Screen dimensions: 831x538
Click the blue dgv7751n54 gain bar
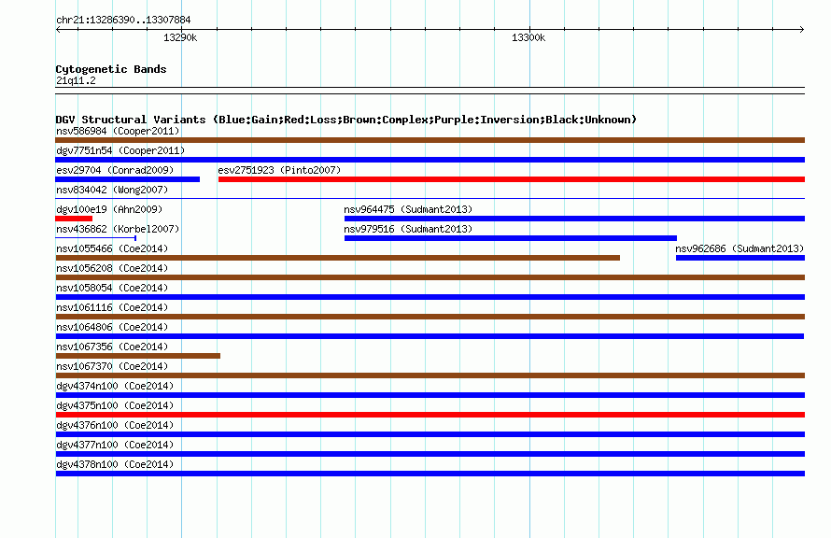pyautogui.click(x=430, y=160)
